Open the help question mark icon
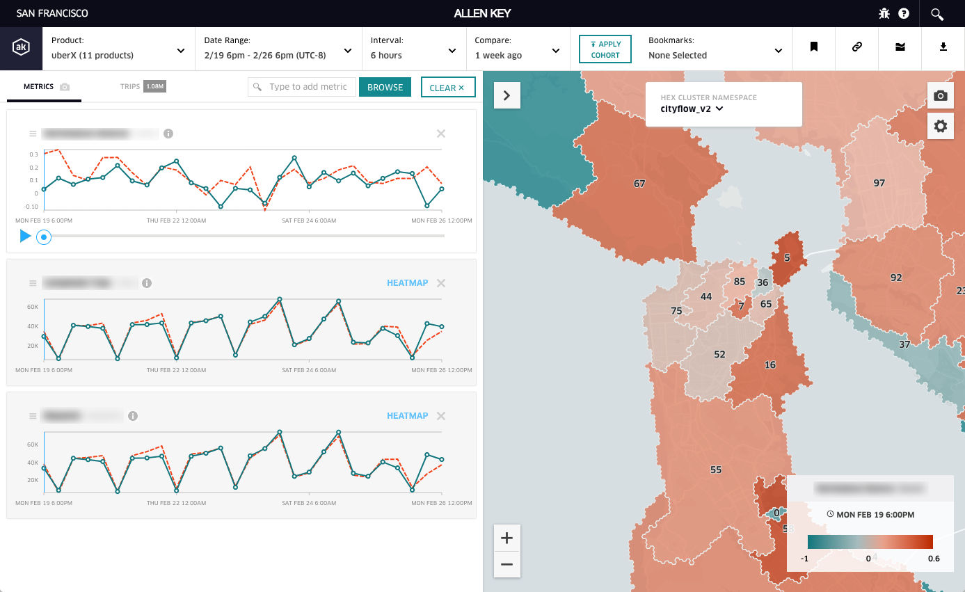This screenshot has width=965, height=592. pos(904,13)
